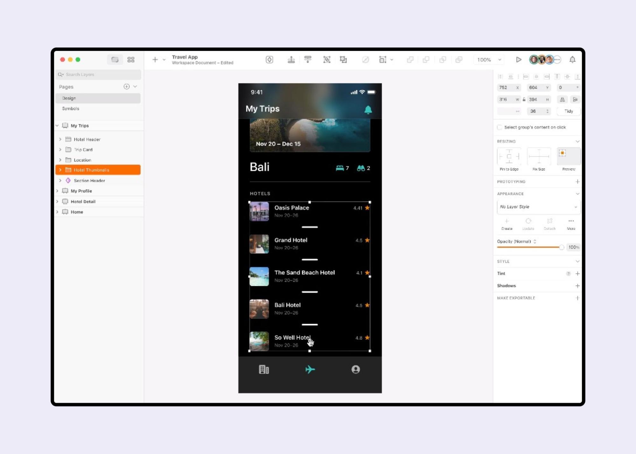
Task: Click the first collaborator avatar
Action: [534, 60]
